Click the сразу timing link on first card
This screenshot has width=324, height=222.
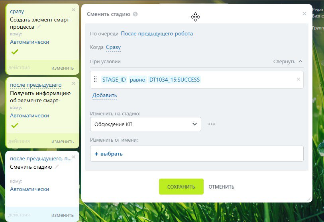point(17,12)
